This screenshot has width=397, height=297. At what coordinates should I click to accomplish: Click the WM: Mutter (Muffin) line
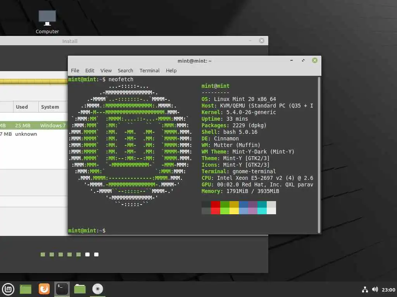[x=231, y=145]
